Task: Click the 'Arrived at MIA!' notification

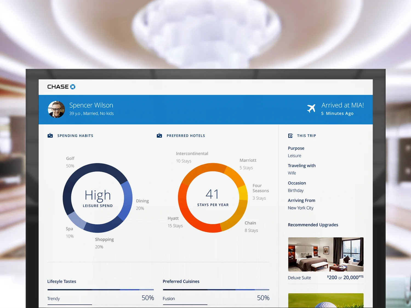Action: pos(342,105)
